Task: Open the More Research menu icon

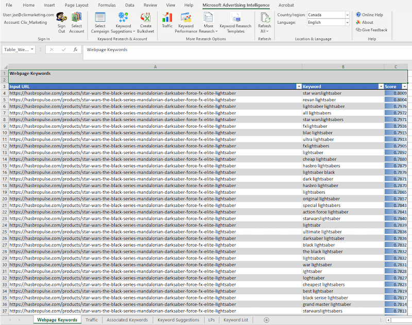Action: (x=209, y=18)
